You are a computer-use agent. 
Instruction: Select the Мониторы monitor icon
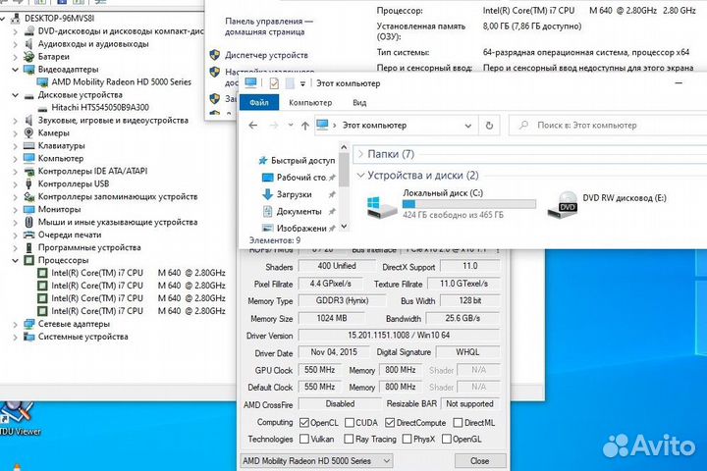[29, 209]
